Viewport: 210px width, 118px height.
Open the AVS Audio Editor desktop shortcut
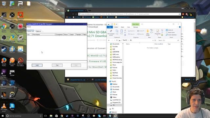pos(12,62)
